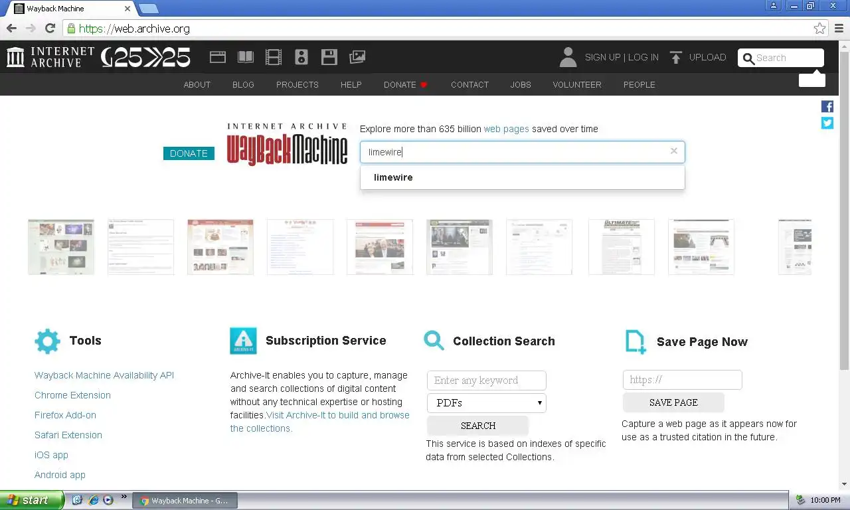Click the Show Desktop quick launch icon
Screen dimensions: 850x510
(x=77, y=500)
